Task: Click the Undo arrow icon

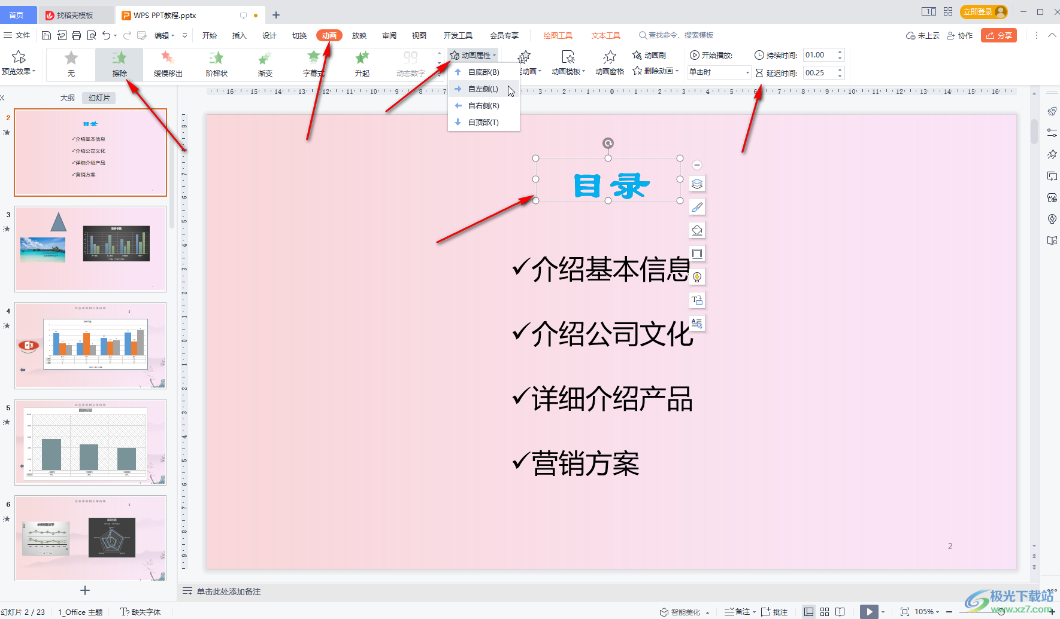Action: click(x=106, y=35)
